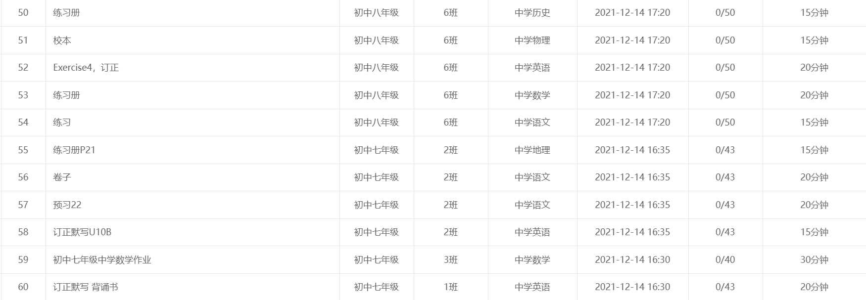Click the "1班" class cell
Viewport: 866px width, 300px height.
point(451,287)
